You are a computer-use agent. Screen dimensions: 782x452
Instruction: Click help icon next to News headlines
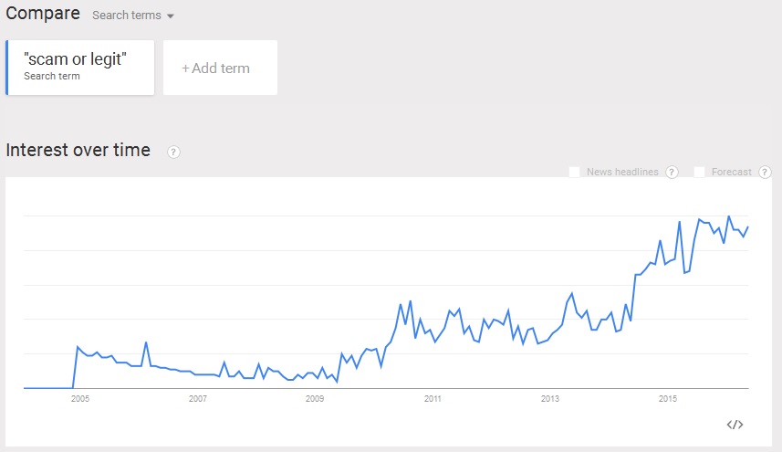(x=672, y=172)
